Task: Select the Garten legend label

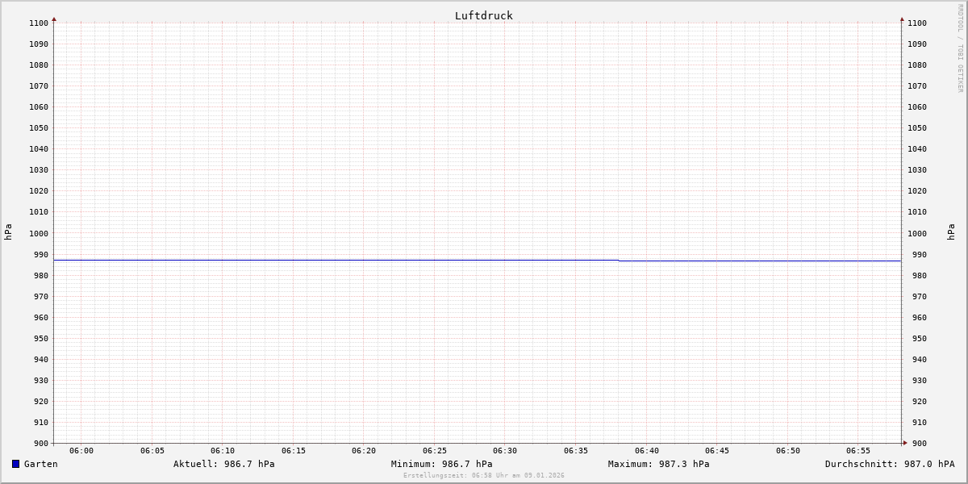Action: pos(40,464)
